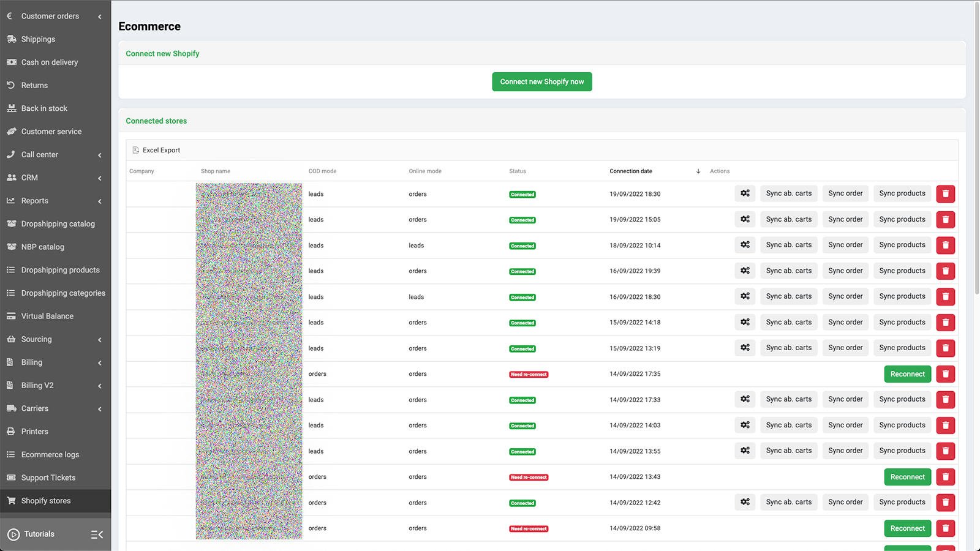Expand the Customer orders menu
Screen dimensions: 980x551
pyautogui.click(x=99, y=16)
